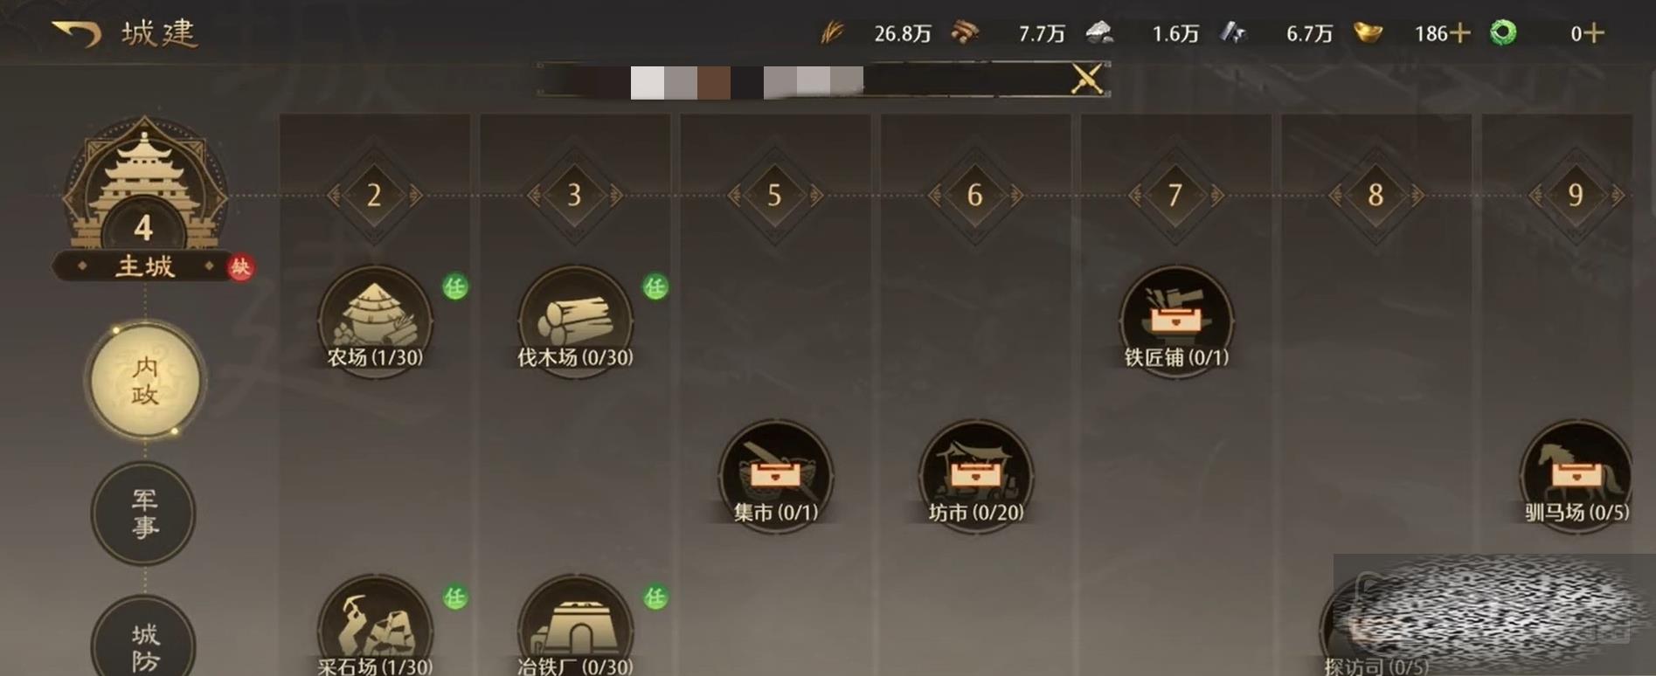This screenshot has height=676, width=1656.
Task: Switch to the 城防 city defense tab
Action: (144, 639)
